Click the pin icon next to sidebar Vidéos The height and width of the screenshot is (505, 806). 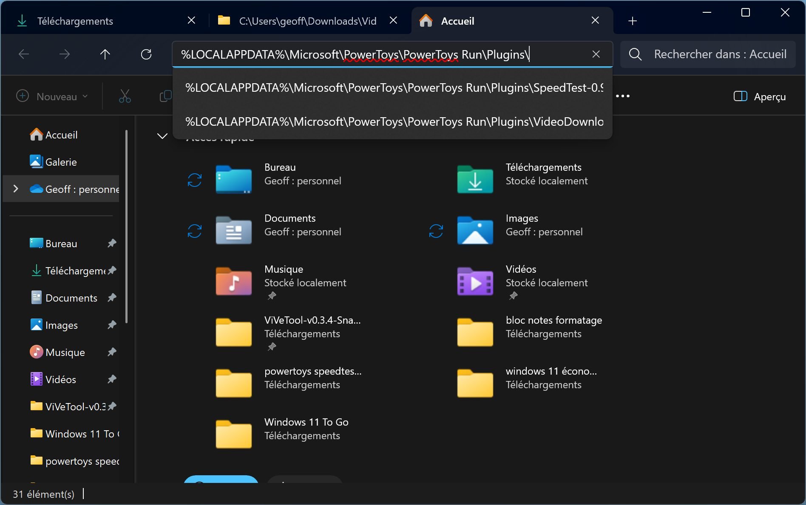coord(112,379)
